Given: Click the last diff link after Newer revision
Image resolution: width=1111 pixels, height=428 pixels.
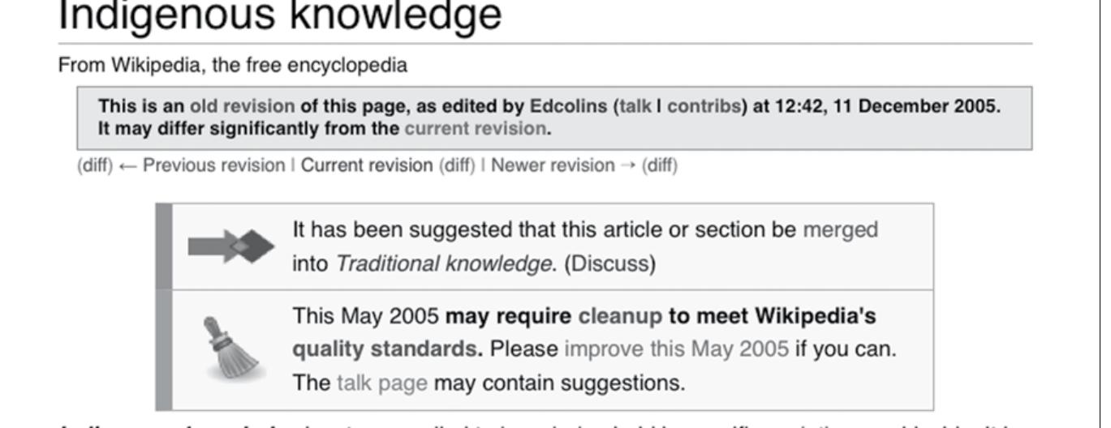Looking at the screenshot, I should [x=659, y=165].
